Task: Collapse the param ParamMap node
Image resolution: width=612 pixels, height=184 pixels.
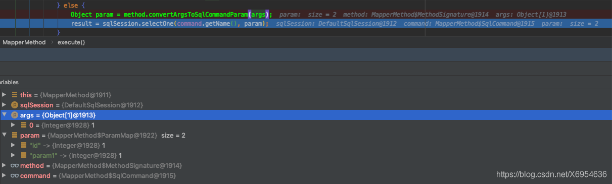Action: 5,135
